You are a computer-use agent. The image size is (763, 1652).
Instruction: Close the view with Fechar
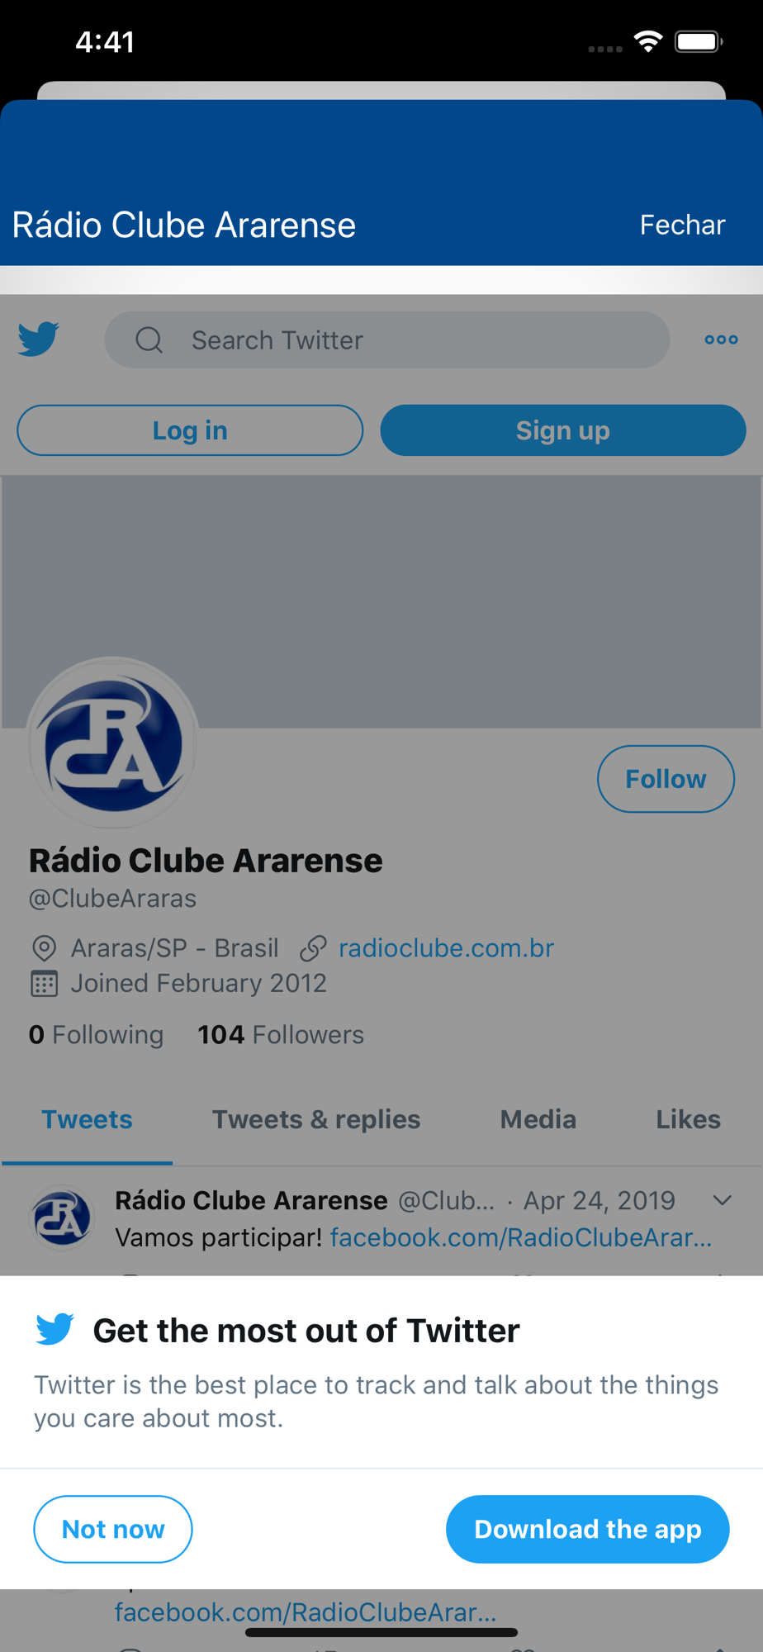point(682,225)
